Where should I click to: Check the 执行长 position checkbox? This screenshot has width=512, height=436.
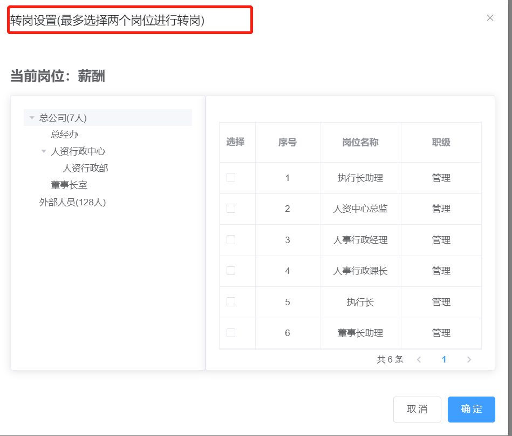click(231, 302)
